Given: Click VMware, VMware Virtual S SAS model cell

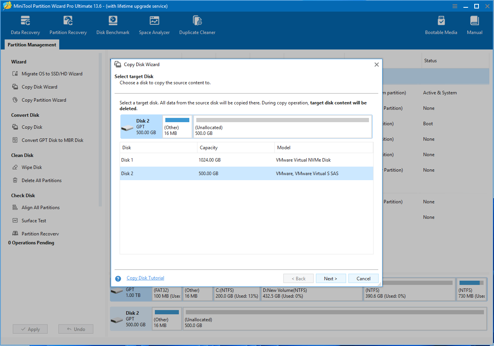Looking at the screenshot, I should (x=307, y=174).
